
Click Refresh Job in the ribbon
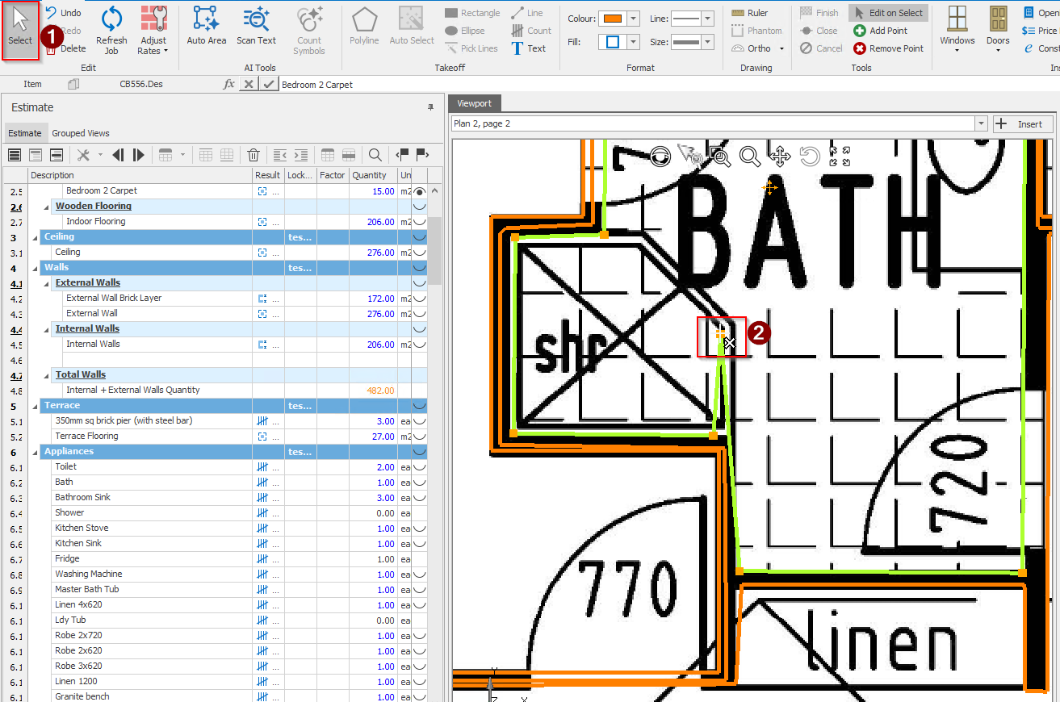(111, 31)
